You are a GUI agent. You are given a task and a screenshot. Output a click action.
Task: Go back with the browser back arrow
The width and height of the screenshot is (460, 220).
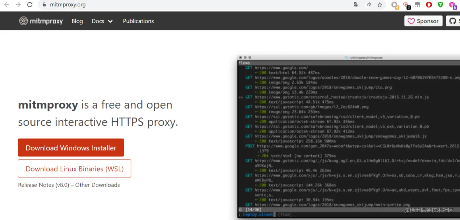(7, 5)
